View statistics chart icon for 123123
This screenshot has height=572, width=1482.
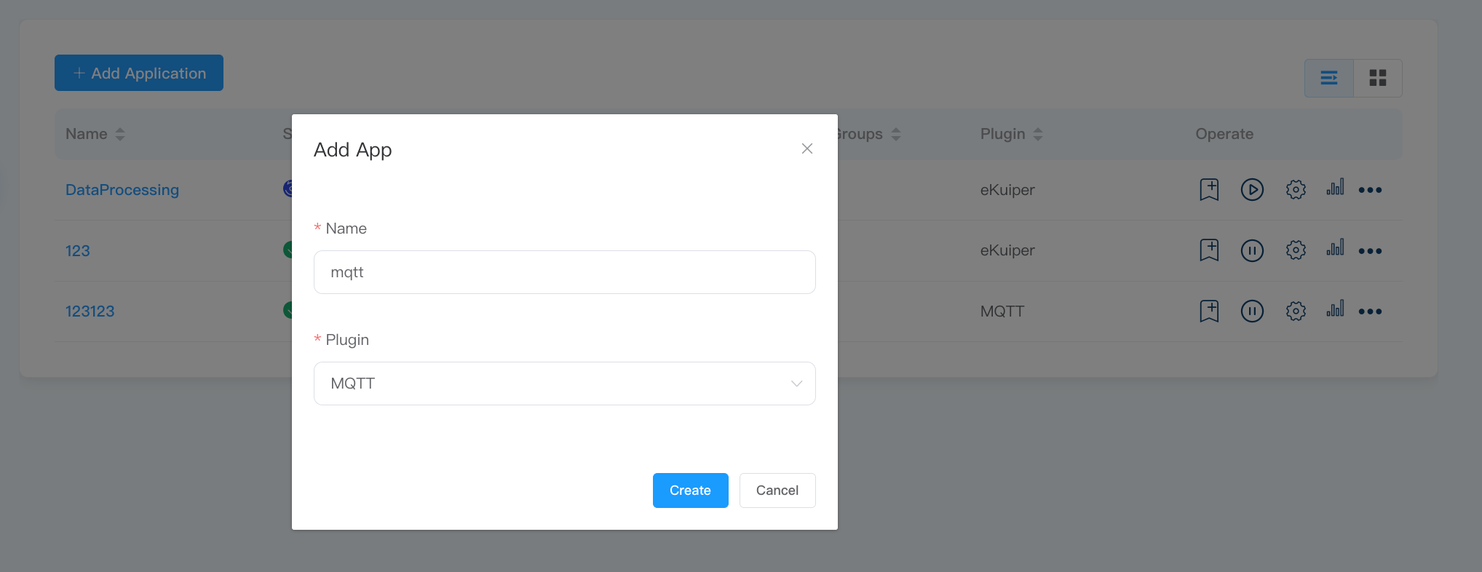[1335, 309]
